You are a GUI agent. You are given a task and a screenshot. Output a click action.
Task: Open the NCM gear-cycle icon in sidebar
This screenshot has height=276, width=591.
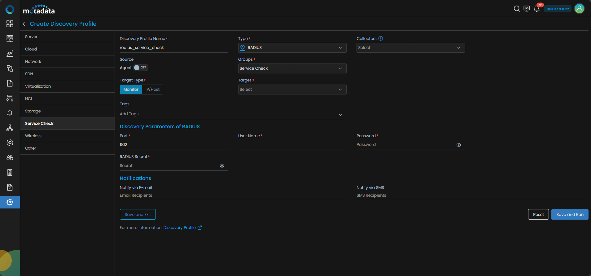10,143
